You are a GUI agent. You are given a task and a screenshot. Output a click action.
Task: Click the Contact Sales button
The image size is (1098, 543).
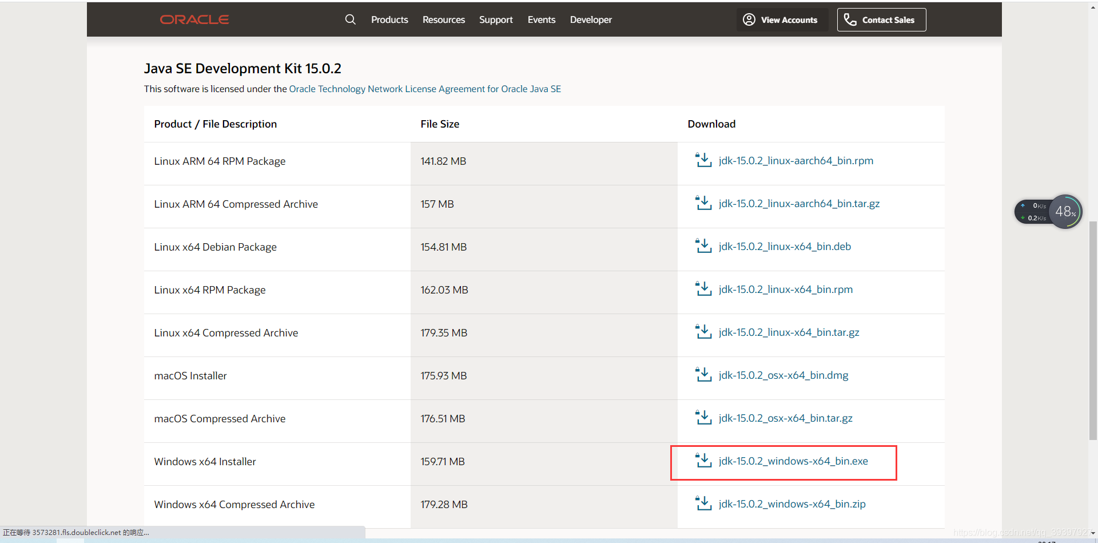point(882,19)
